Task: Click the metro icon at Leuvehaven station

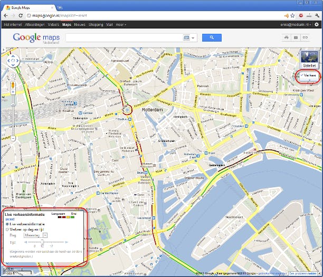Action: pyautogui.click(x=154, y=218)
